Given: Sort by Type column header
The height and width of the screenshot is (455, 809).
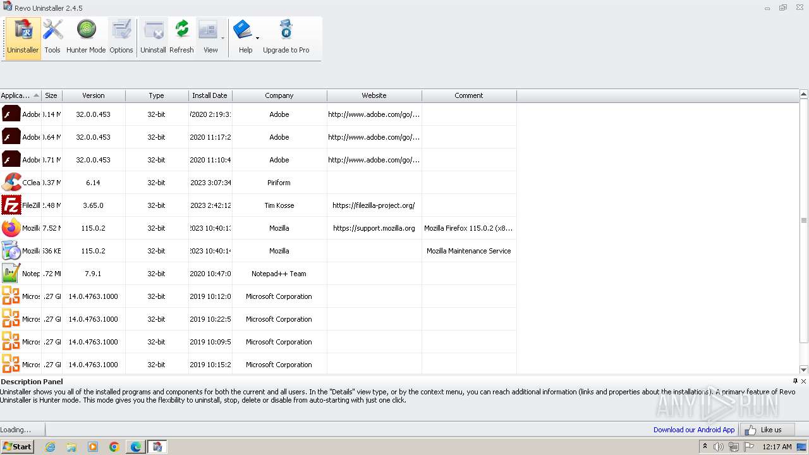Looking at the screenshot, I should [x=156, y=95].
